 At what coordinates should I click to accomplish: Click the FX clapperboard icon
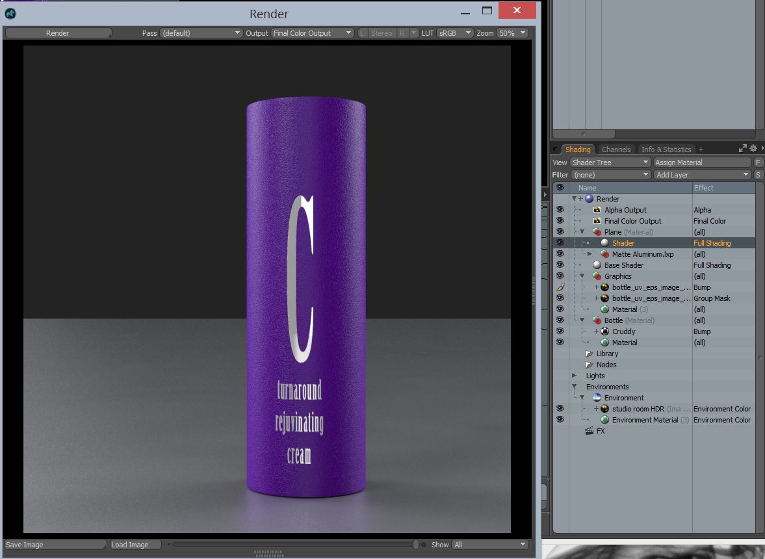(x=590, y=431)
